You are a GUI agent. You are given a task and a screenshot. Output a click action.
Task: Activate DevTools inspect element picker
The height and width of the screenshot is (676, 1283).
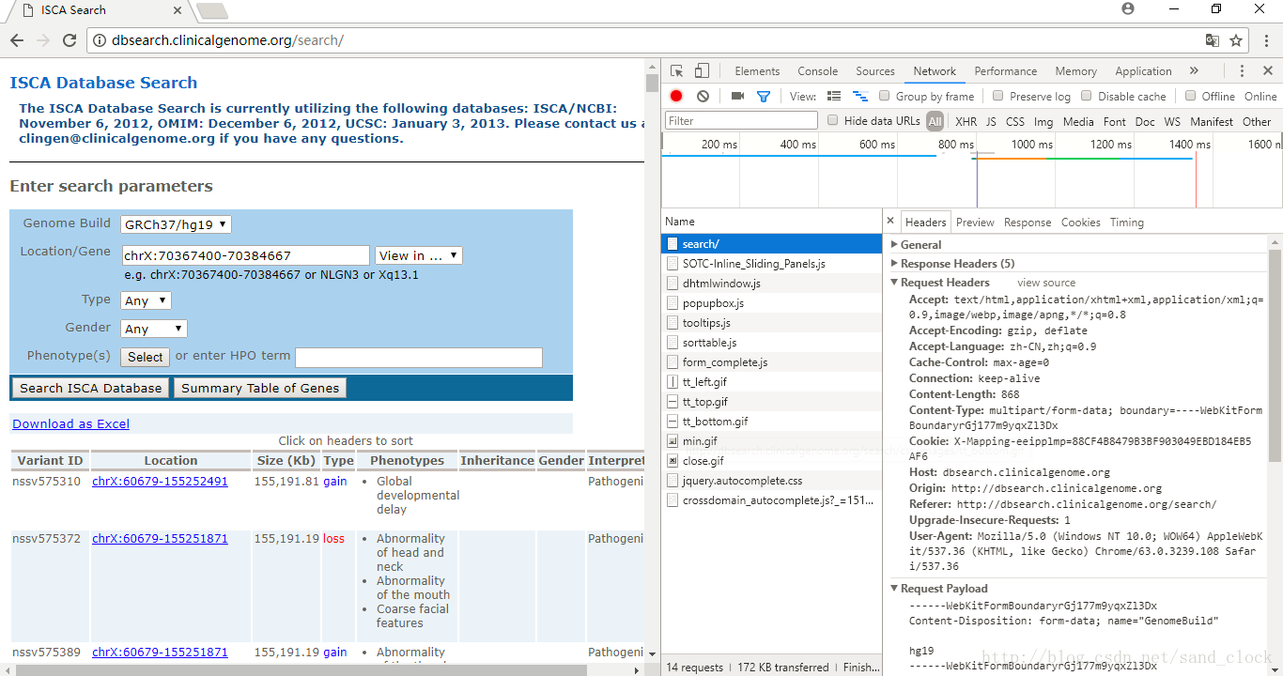[x=677, y=71]
